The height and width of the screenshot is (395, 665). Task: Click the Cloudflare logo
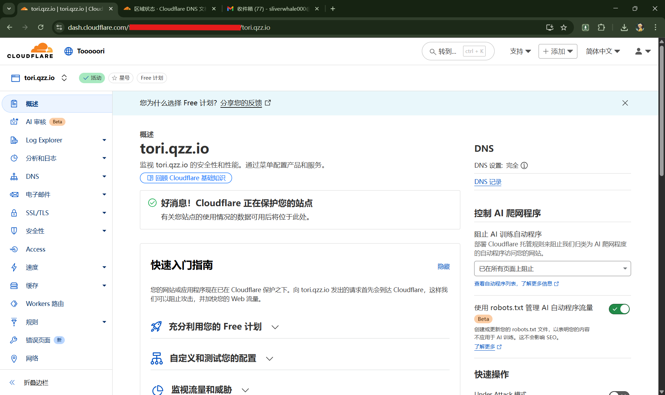coord(30,51)
